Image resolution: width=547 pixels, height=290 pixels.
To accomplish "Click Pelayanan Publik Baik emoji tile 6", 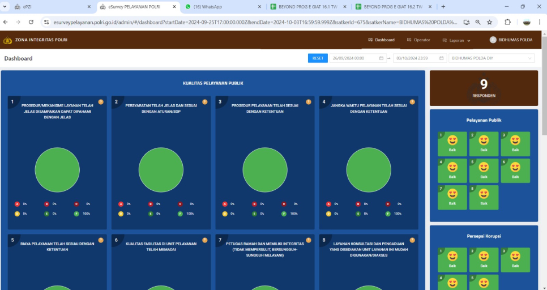I will [515, 170].
